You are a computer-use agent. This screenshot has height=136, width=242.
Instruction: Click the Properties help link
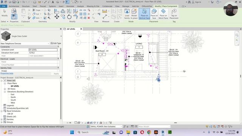(7, 73)
